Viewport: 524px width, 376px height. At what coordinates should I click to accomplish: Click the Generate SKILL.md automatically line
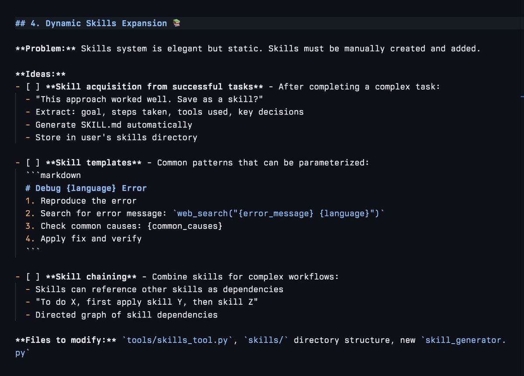tap(114, 125)
